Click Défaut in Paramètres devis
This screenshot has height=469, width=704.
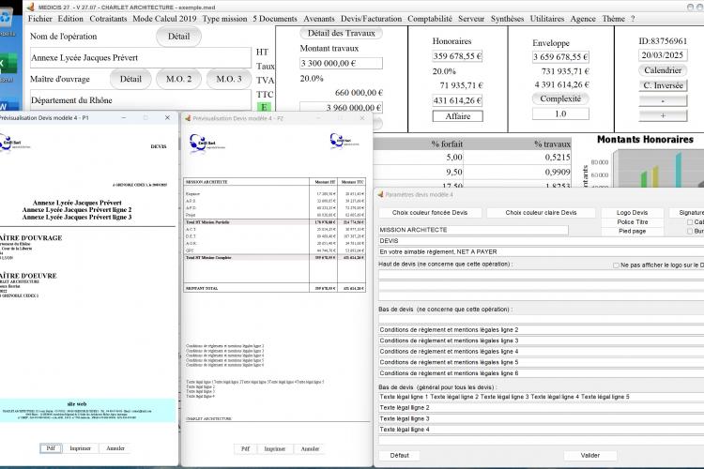pyautogui.click(x=399, y=456)
